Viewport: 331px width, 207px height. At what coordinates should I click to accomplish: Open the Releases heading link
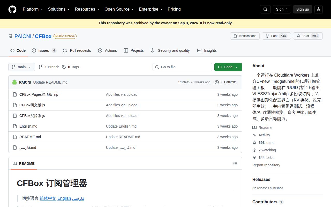click(261, 179)
